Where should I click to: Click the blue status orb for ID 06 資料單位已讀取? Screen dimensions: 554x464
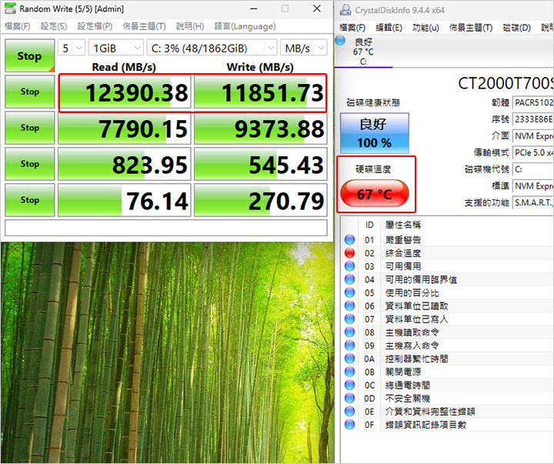point(349,306)
